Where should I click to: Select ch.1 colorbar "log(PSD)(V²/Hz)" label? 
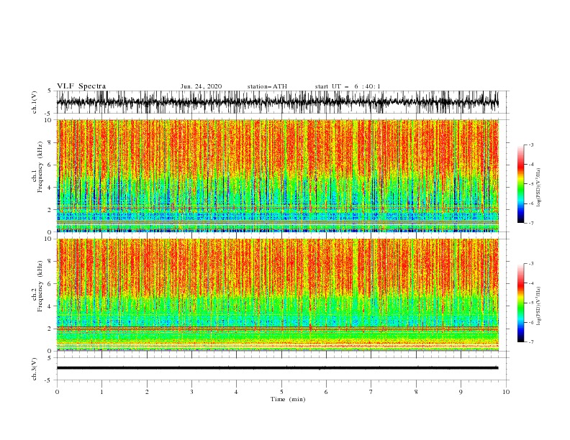click(x=538, y=188)
